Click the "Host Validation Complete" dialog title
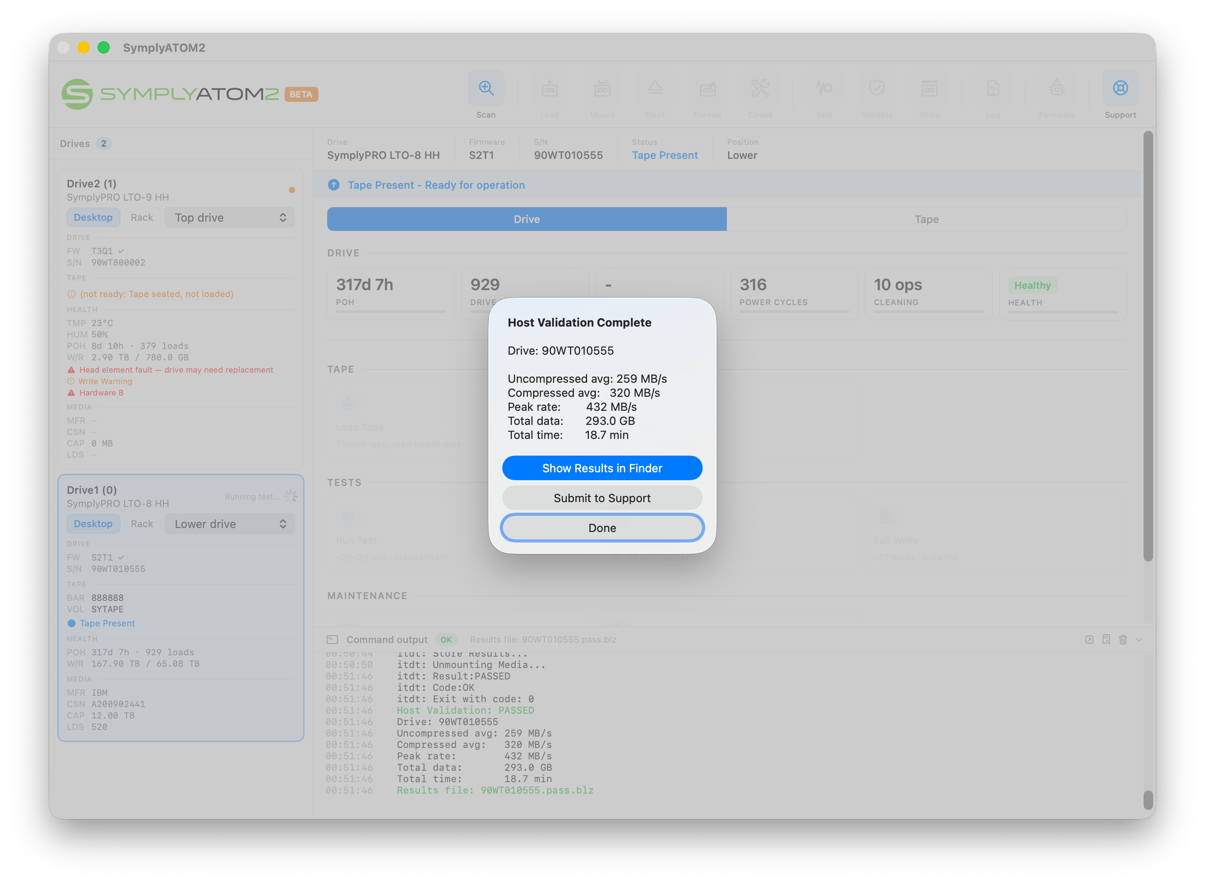 click(579, 322)
